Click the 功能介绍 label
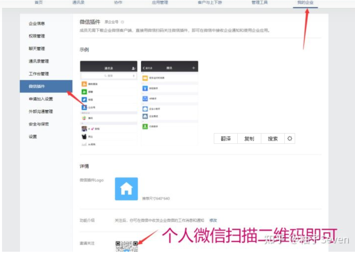 (87, 220)
